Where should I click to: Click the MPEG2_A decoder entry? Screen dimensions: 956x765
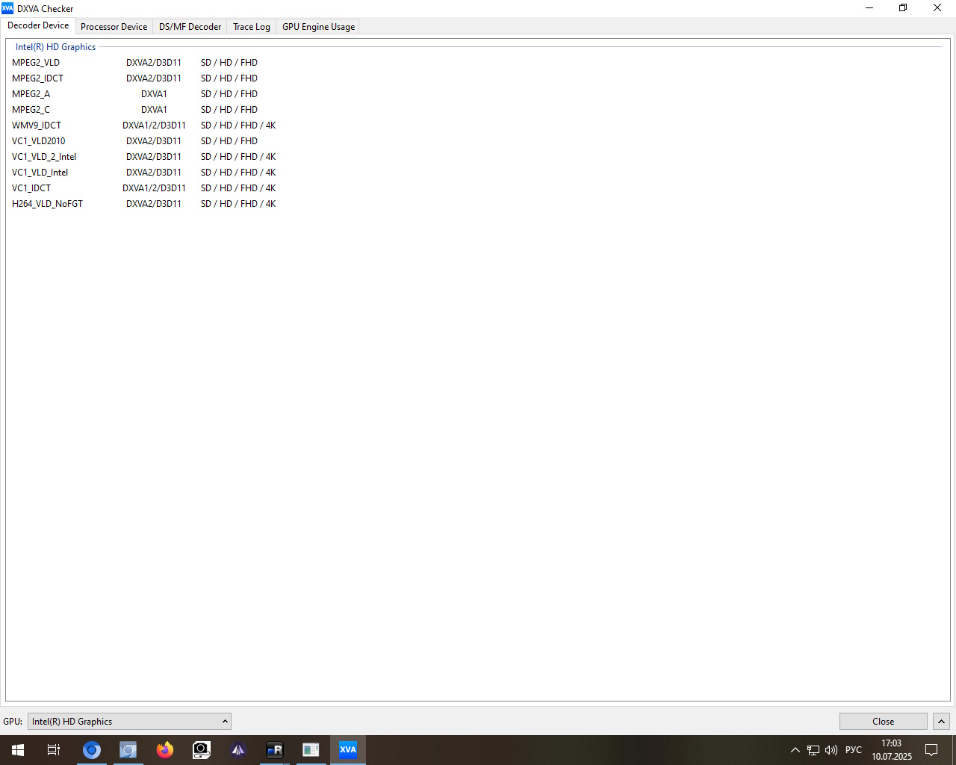click(x=31, y=94)
